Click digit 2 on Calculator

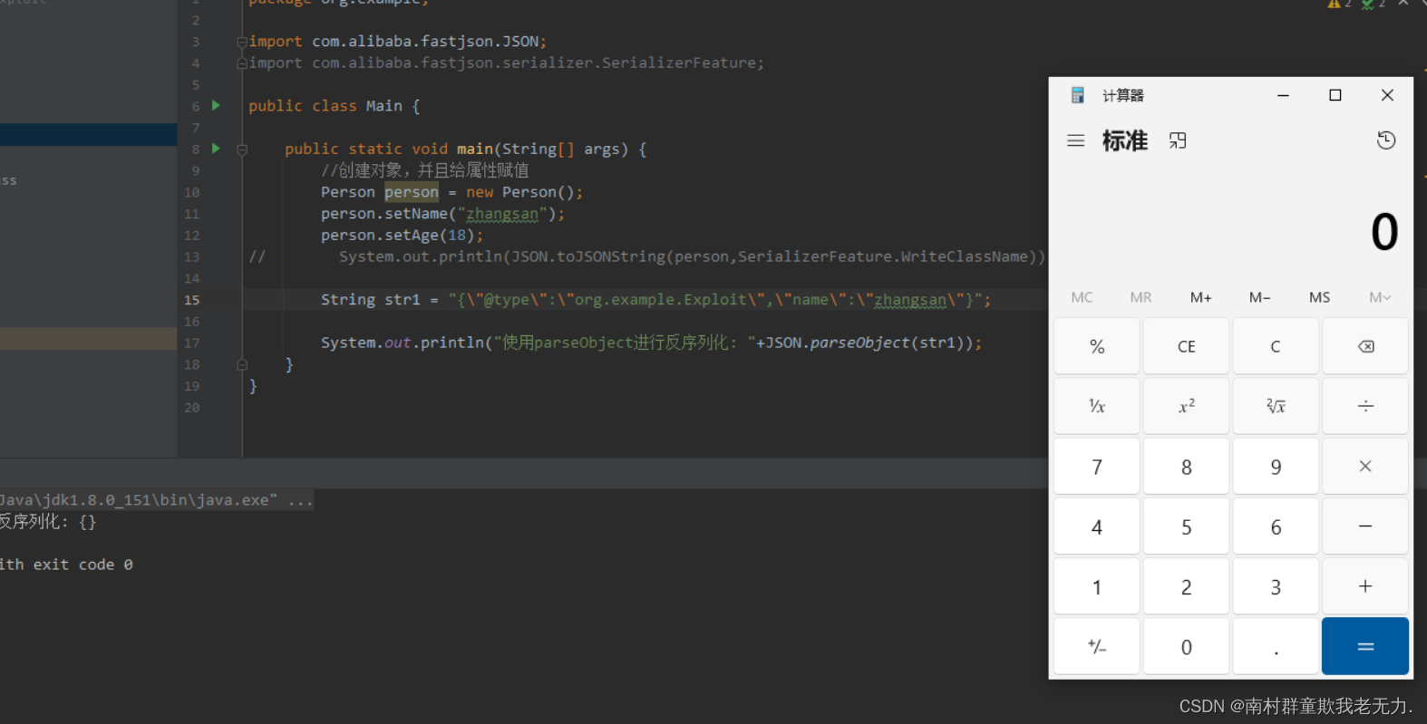click(1186, 586)
